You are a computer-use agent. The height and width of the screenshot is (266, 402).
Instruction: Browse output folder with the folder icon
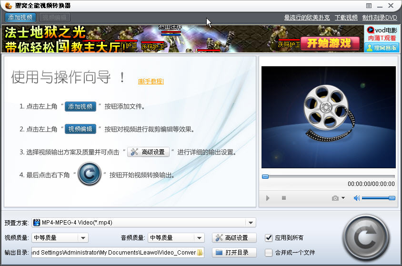[x=200, y=253]
